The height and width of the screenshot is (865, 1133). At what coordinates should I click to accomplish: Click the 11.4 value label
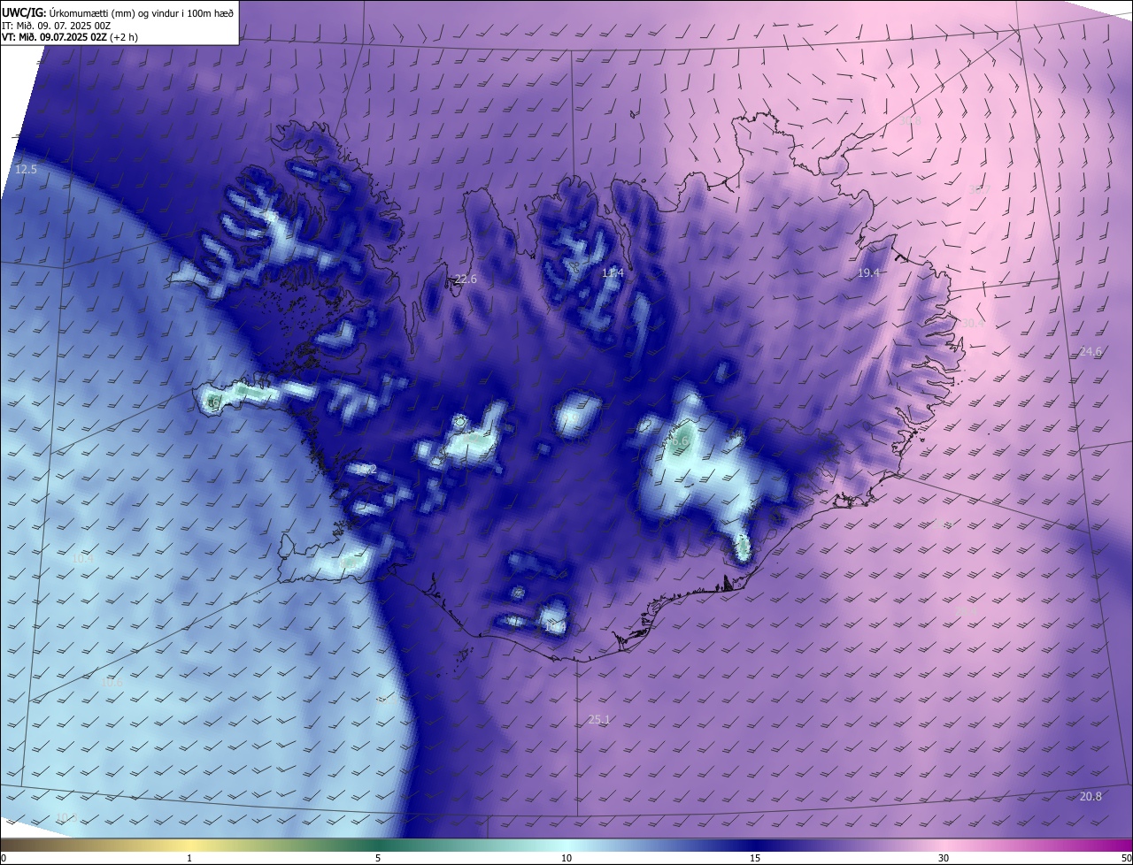(613, 273)
